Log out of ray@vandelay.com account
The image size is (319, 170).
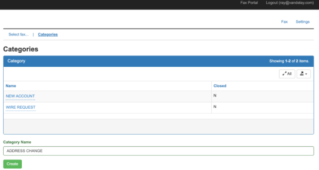(x=290, y=3)
